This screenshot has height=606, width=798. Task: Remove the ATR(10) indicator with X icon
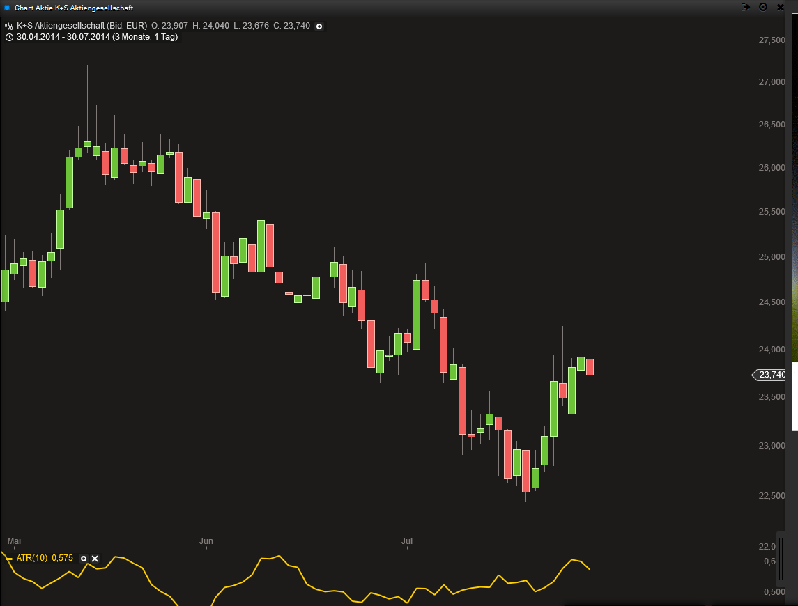95,559
